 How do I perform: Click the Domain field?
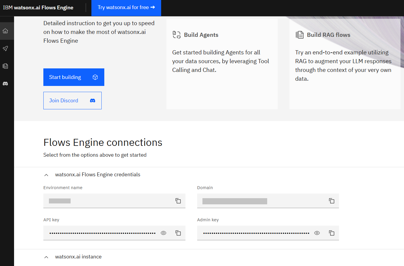pyautogui.click(x=268, y=201)
